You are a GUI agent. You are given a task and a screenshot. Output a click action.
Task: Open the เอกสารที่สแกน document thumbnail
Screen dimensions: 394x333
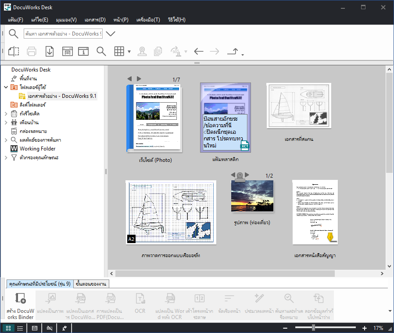(x=298, y=105)
